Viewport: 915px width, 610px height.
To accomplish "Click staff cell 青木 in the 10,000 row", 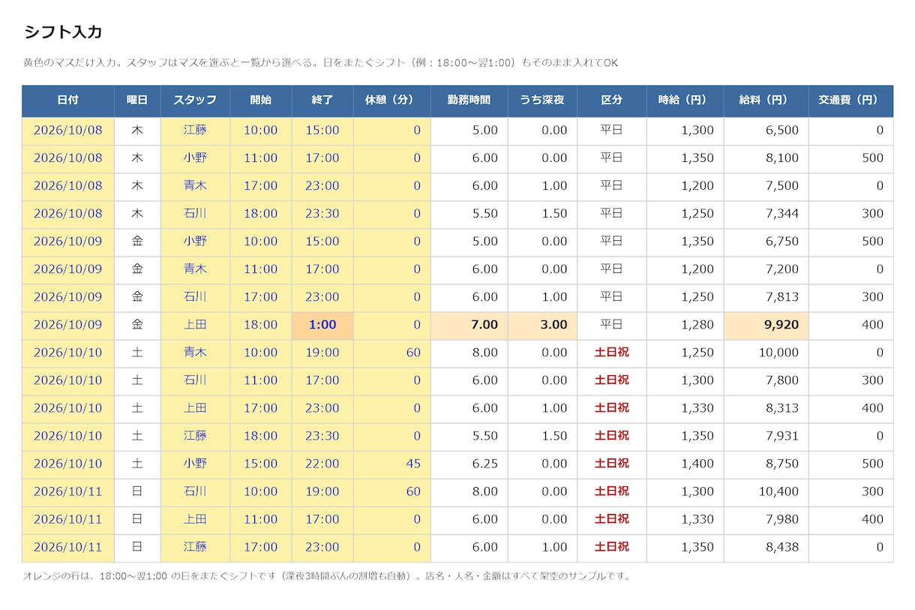I will tap(195, 353).
